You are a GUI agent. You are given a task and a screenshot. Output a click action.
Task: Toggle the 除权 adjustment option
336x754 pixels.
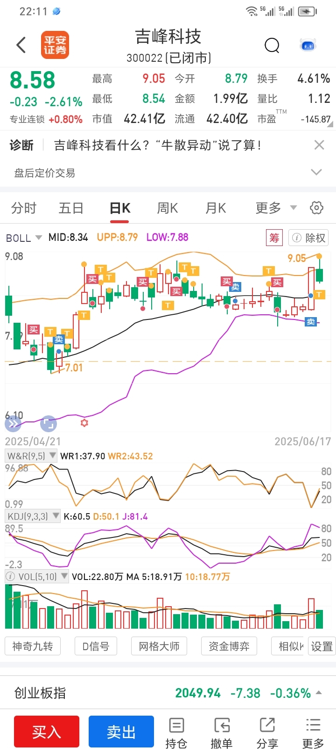pos(308,238)
